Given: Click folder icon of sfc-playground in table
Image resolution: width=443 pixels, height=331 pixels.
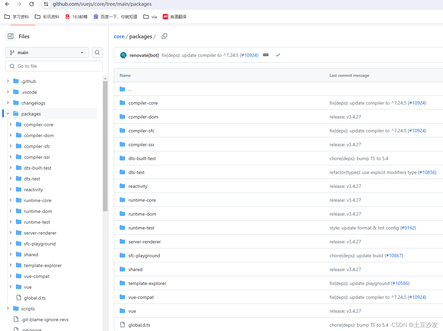Looking at the screenshot, I should (x=122, y=256).
